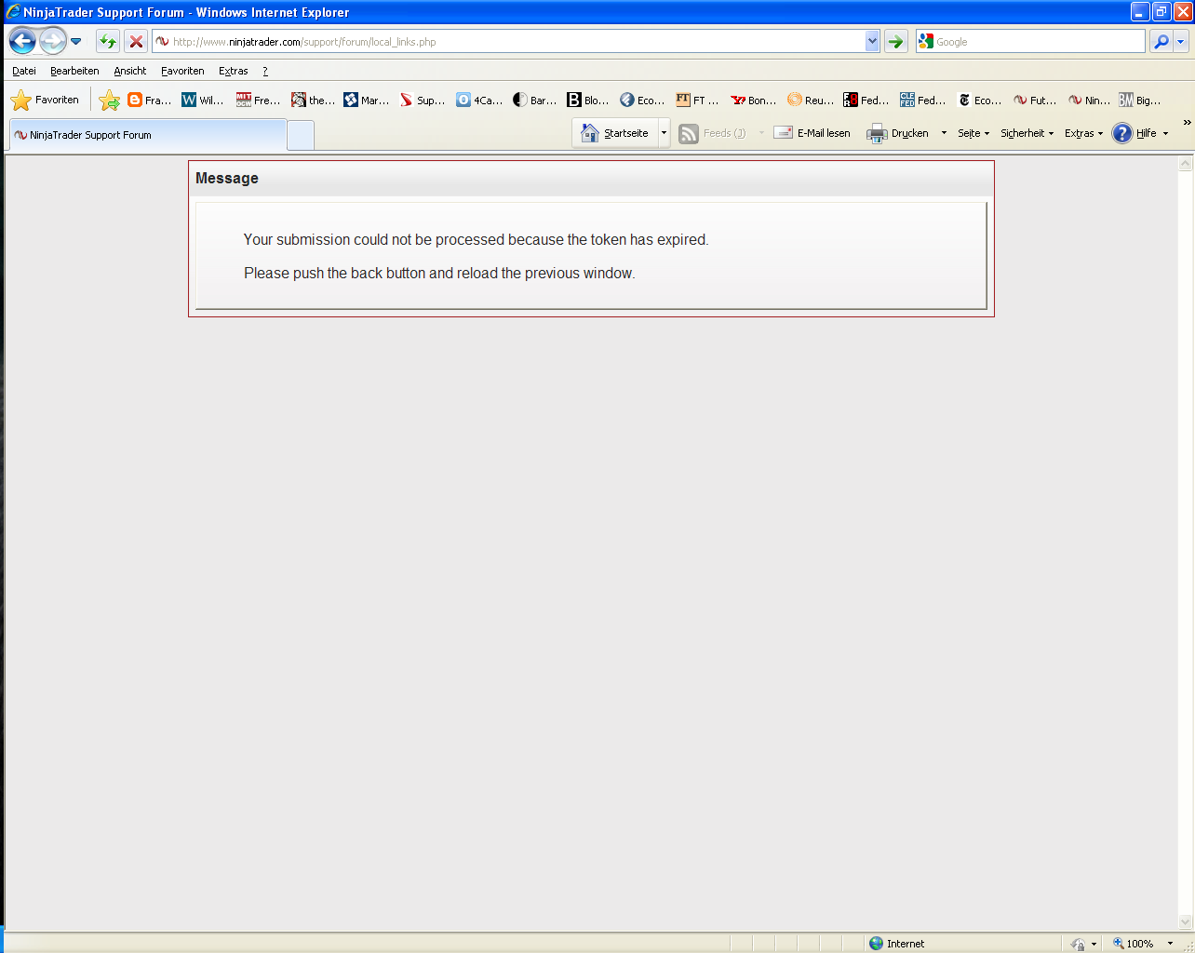Open the 'Nin...' favorite link

point(1090,100)
